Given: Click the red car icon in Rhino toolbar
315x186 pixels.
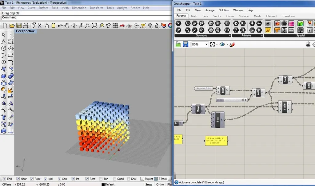Looking at the screenshot, I should point(122,25).
